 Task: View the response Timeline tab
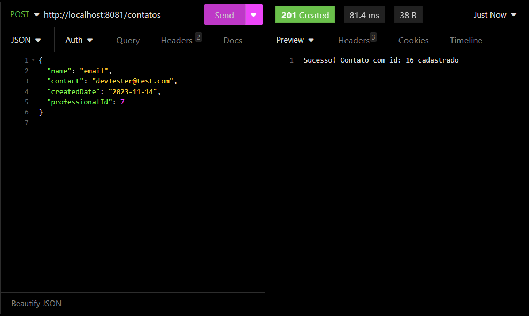(x=465, y=40)
